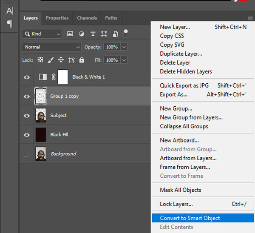
Task: Choose New Group from Layers...
Action: click(203, 117)
